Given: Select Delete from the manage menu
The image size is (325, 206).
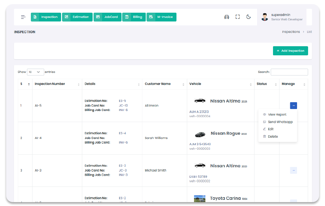Looking at the screenshot, I should pyautogui.click(x=273, y=137).
